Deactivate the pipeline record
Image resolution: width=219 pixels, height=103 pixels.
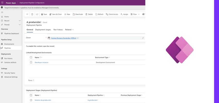[78, 14]
